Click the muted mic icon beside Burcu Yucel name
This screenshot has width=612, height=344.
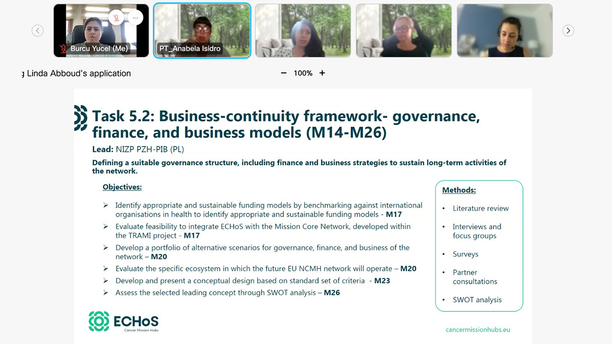point(63,49)
